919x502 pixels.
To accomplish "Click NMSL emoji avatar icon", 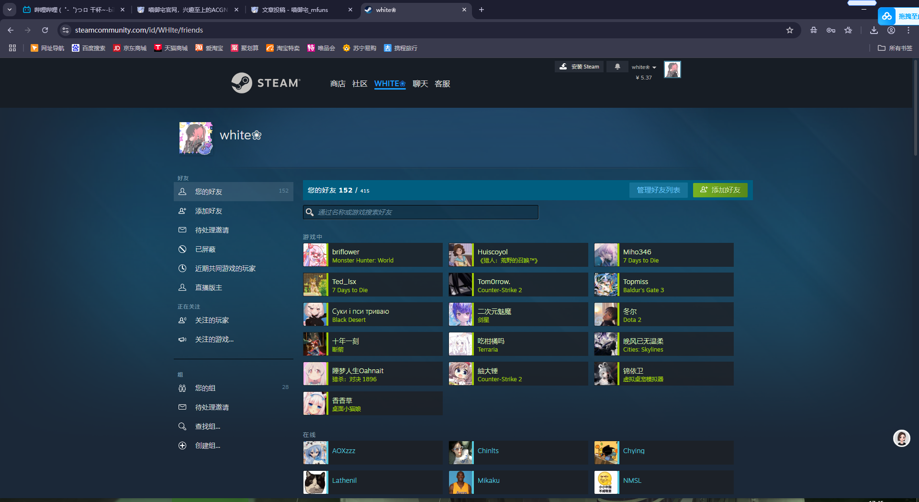I will pos(606,482).
